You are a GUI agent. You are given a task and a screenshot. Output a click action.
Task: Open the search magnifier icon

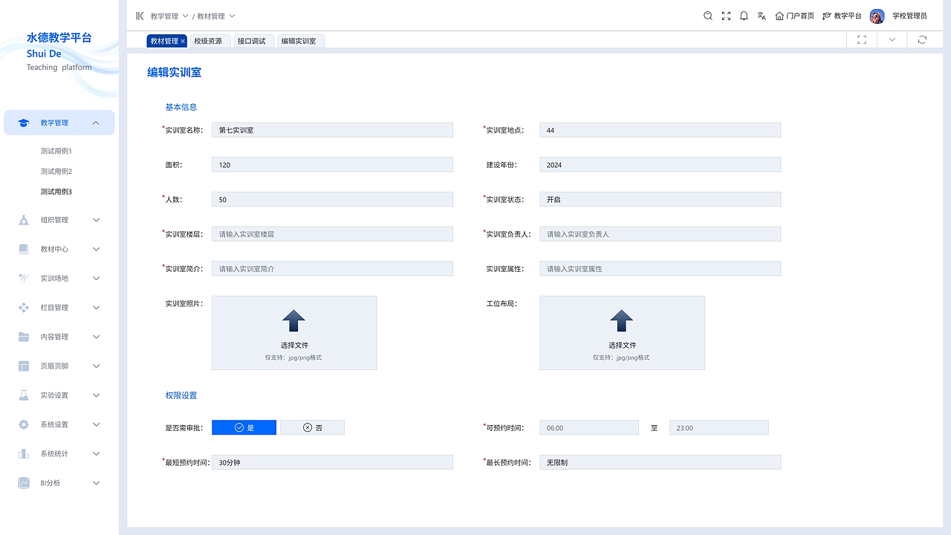pyautogui.click(x=708, y=16)
